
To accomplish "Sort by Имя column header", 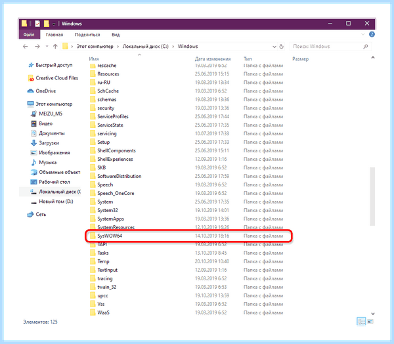I will (x=94, y=59).
